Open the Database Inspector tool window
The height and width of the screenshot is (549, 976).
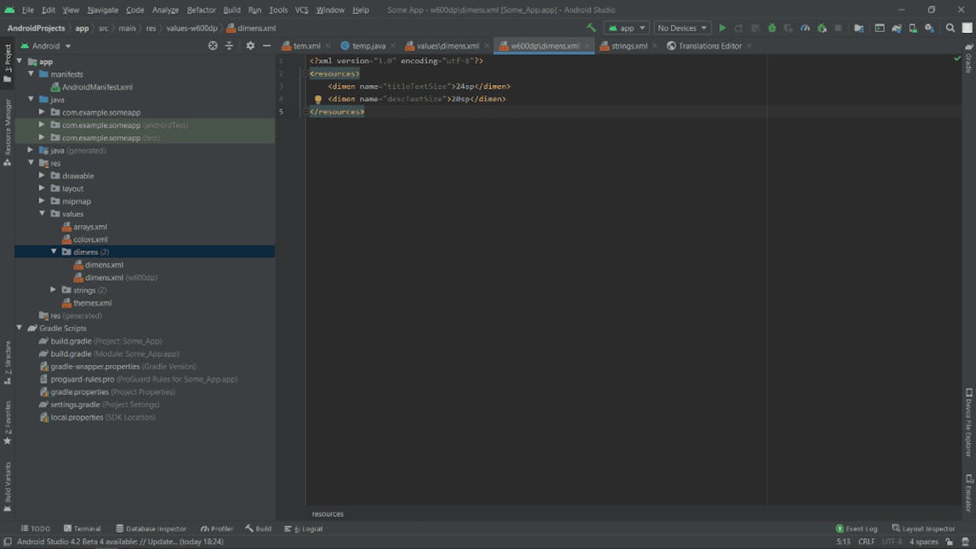coord(151,529)
